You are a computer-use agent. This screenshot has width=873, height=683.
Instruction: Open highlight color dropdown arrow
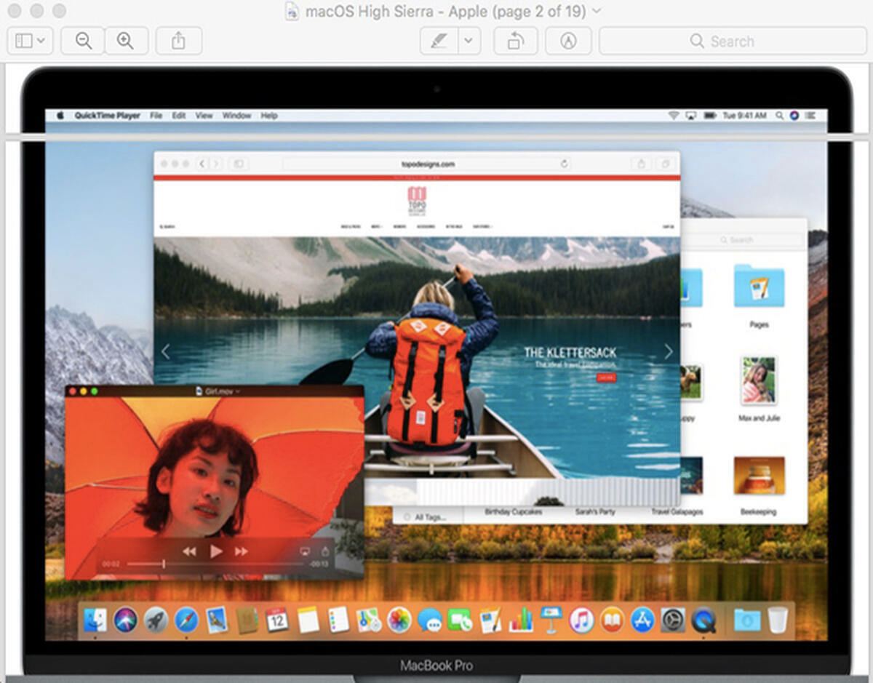coord(469,41)
